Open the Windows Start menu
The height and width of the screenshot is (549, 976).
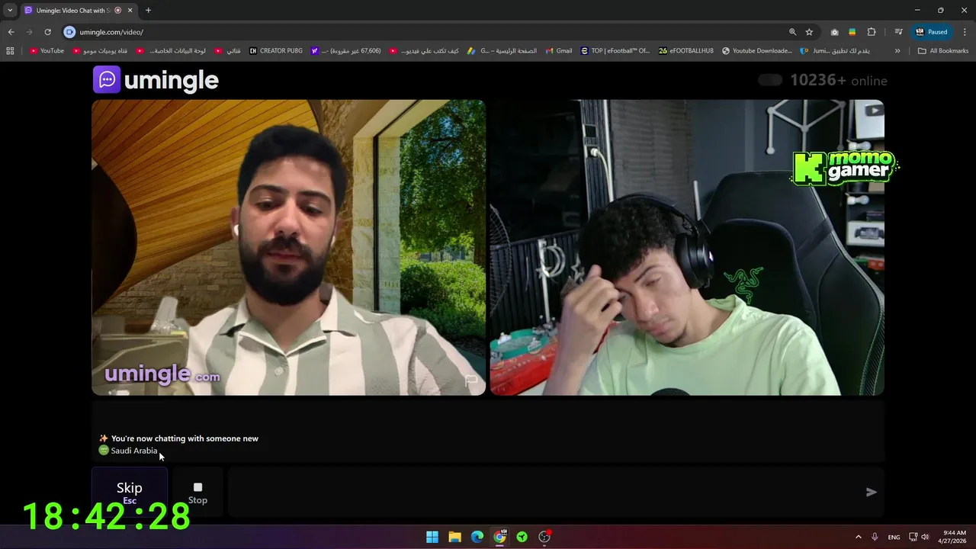(432, 537)
